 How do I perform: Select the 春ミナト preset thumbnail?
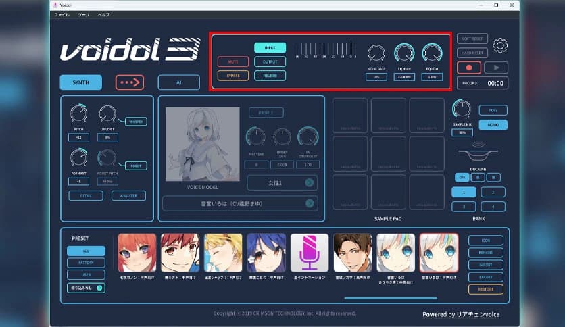click(x=180, y=253)
